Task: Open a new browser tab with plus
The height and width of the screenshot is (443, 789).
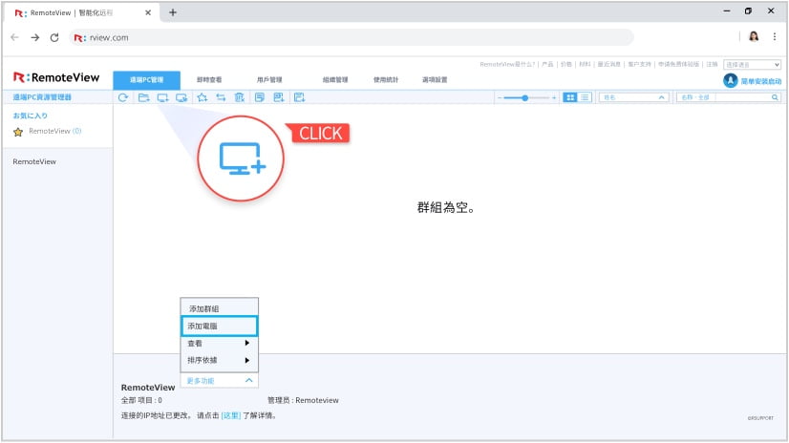Action: point(173,12)
